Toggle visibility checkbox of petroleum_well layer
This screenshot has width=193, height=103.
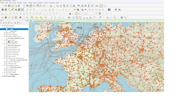(x=5, y=69)
